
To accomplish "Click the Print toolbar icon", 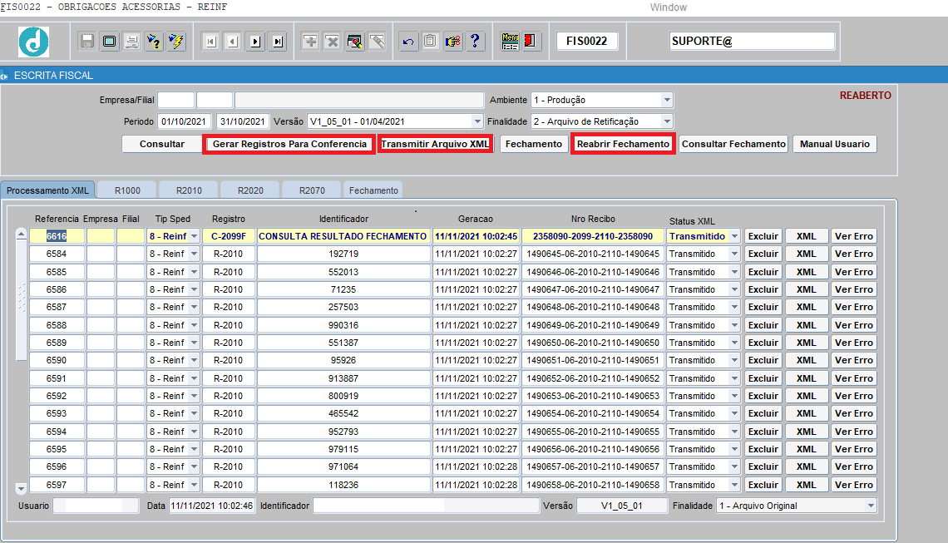I will click(131, 41).
